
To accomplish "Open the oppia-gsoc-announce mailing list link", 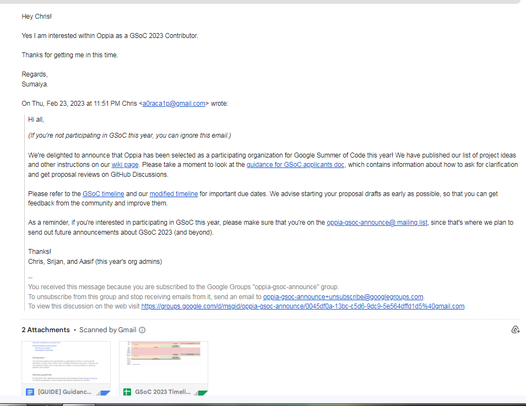I will [x=376, y=222].
